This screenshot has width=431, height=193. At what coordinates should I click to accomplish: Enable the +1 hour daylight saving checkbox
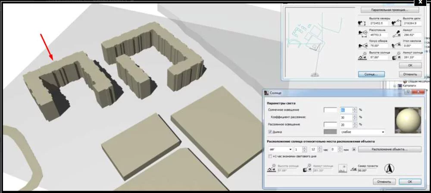(x=270, y=157)
